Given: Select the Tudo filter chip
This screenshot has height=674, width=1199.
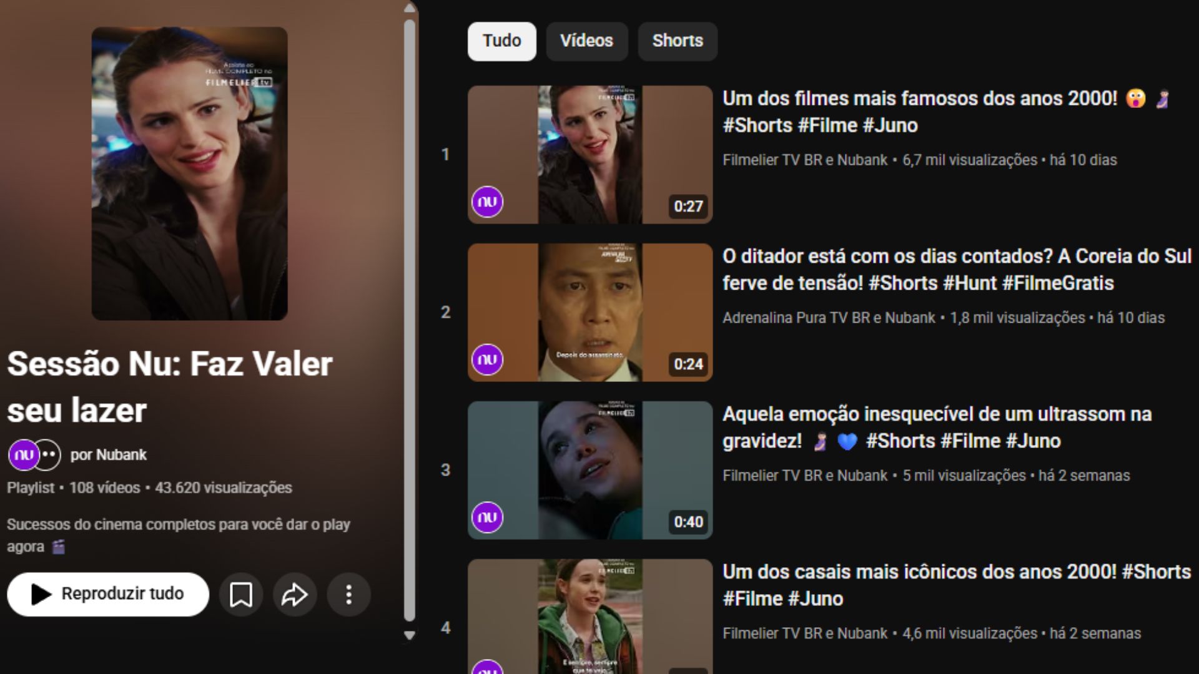Looking at the screenshot, I should coord(501,41).
